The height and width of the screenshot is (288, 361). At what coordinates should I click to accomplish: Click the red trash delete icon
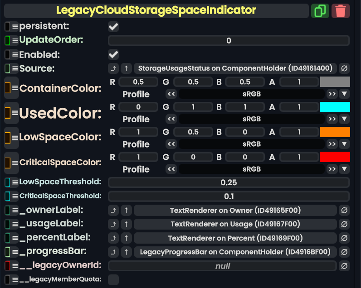pos(341,11)
